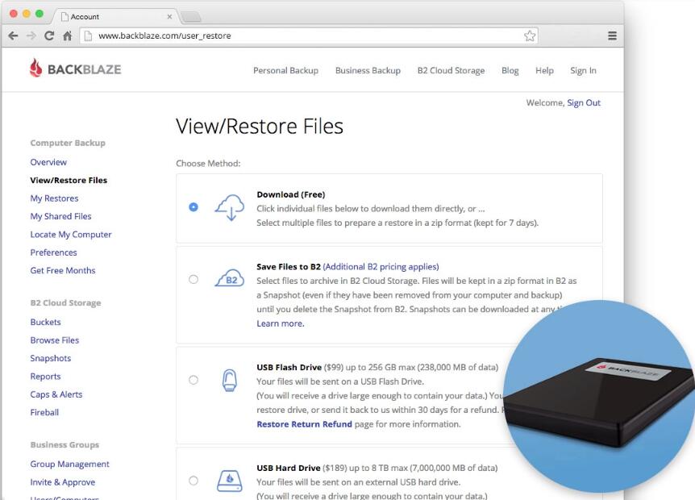Click the View/Restore Files heading
The image size is (695, 500).
click(x=260, y=127)
